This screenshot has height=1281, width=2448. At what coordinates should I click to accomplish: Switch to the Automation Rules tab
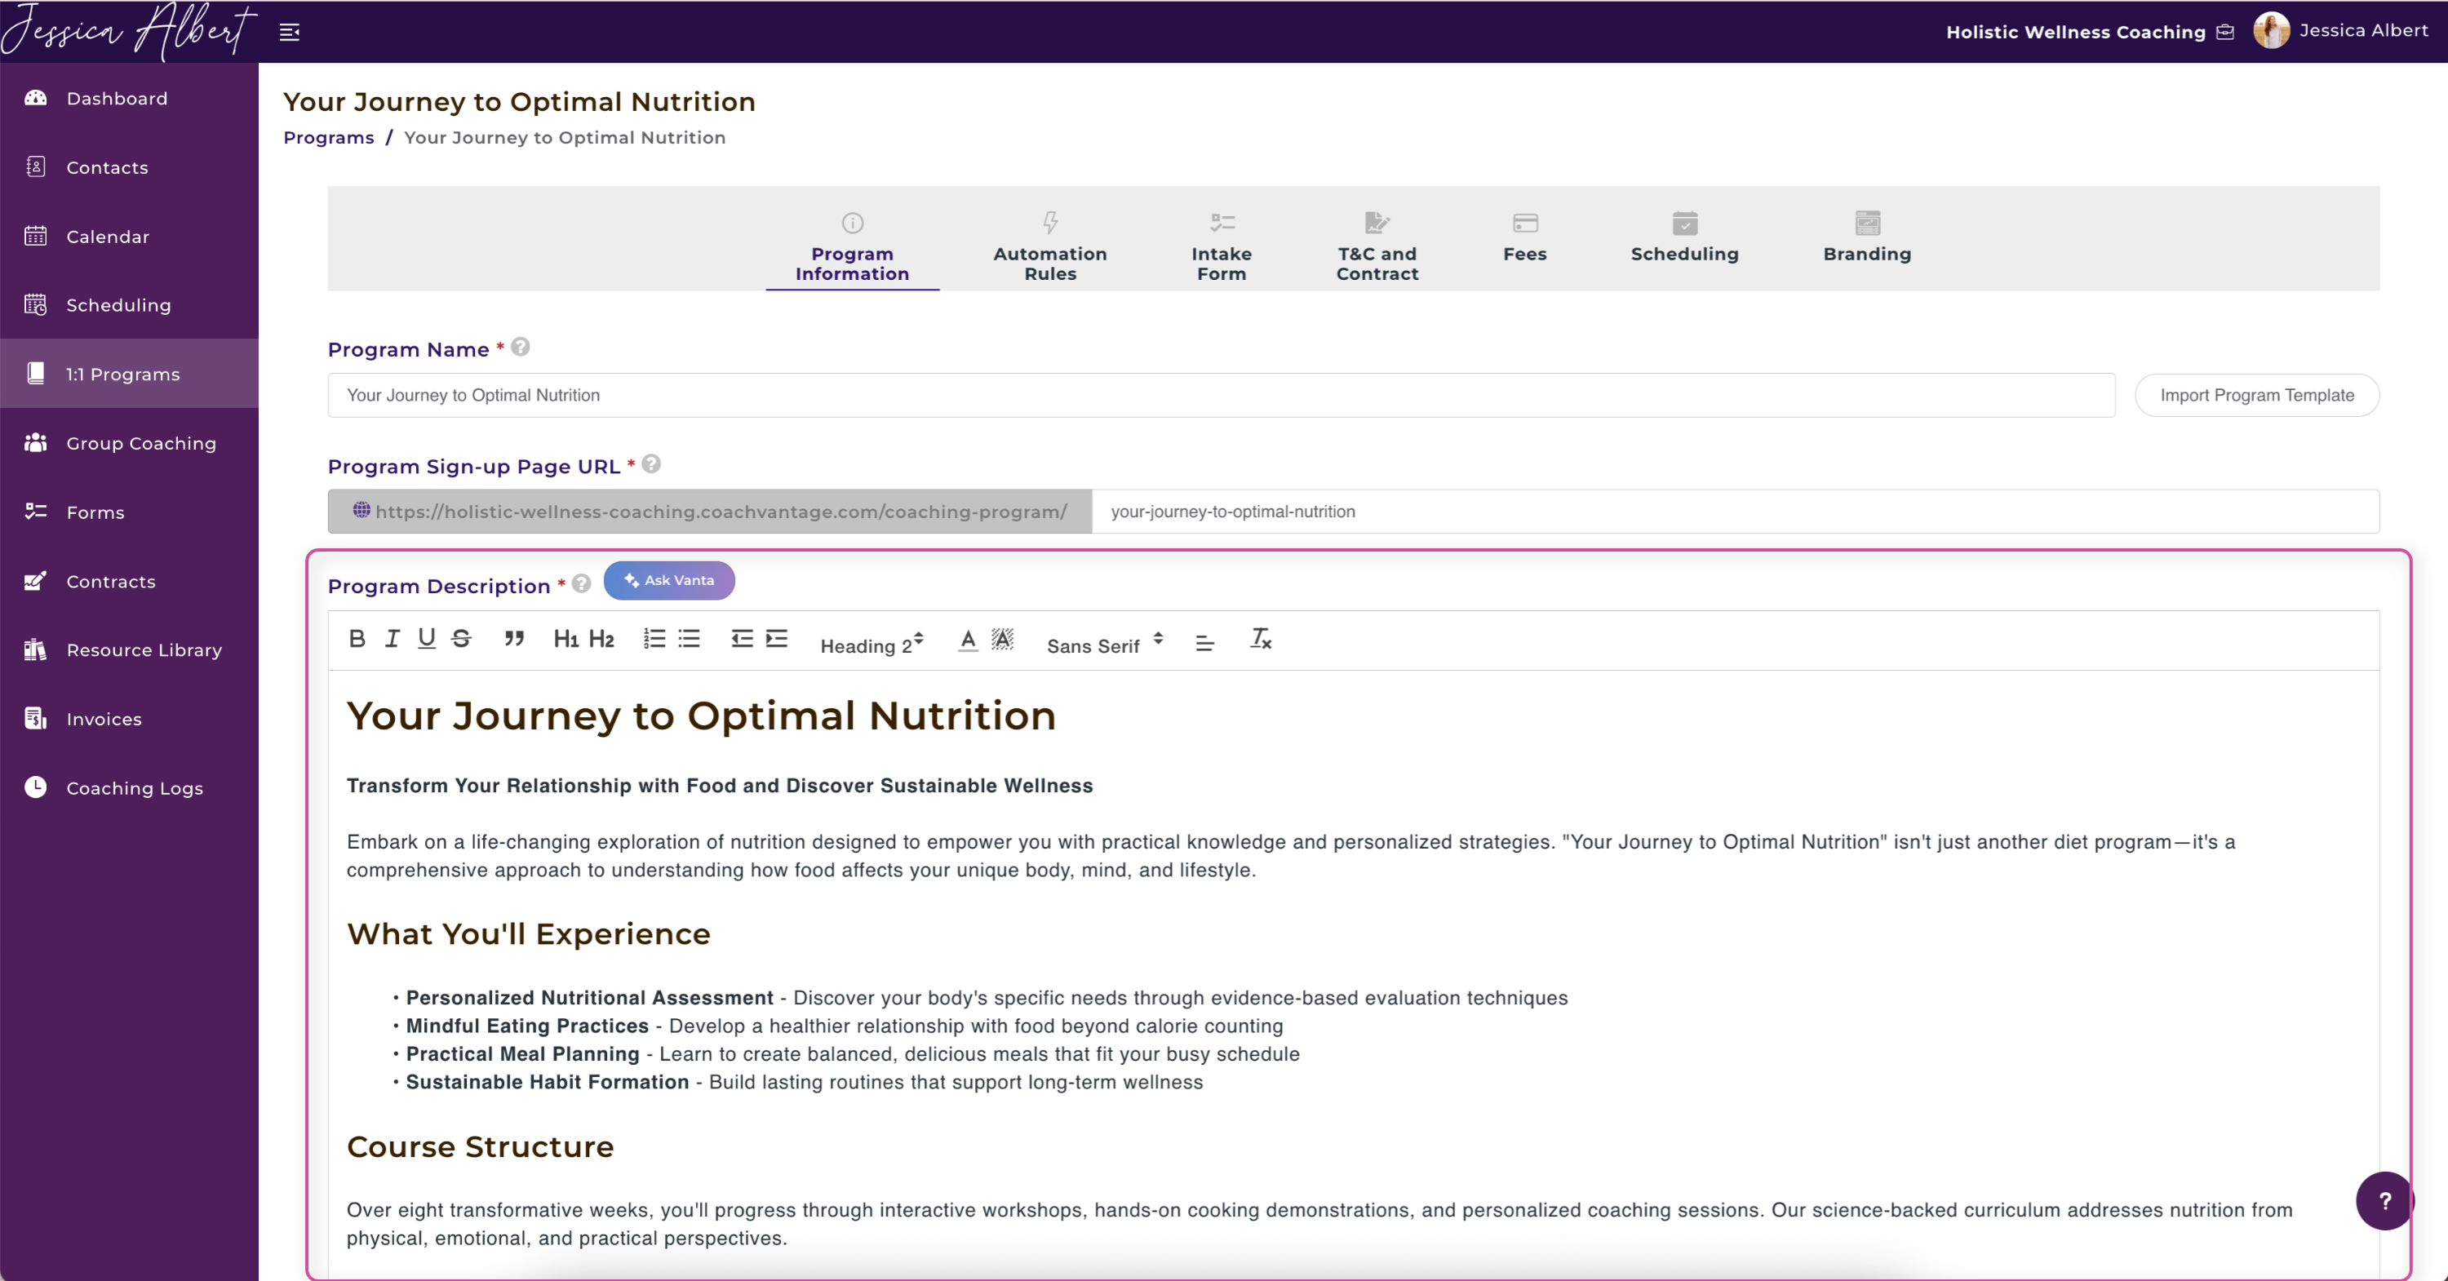tap(1050, 247)
